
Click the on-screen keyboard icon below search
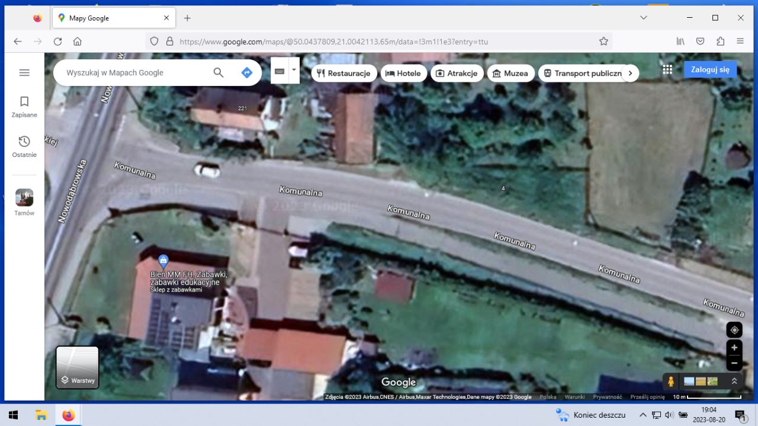(279, 70)
